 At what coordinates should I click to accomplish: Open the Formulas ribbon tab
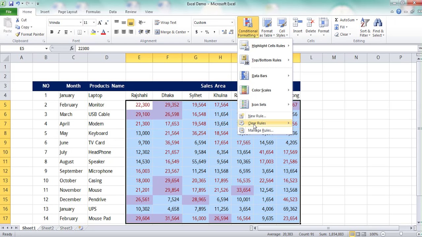tap(93, 12)
